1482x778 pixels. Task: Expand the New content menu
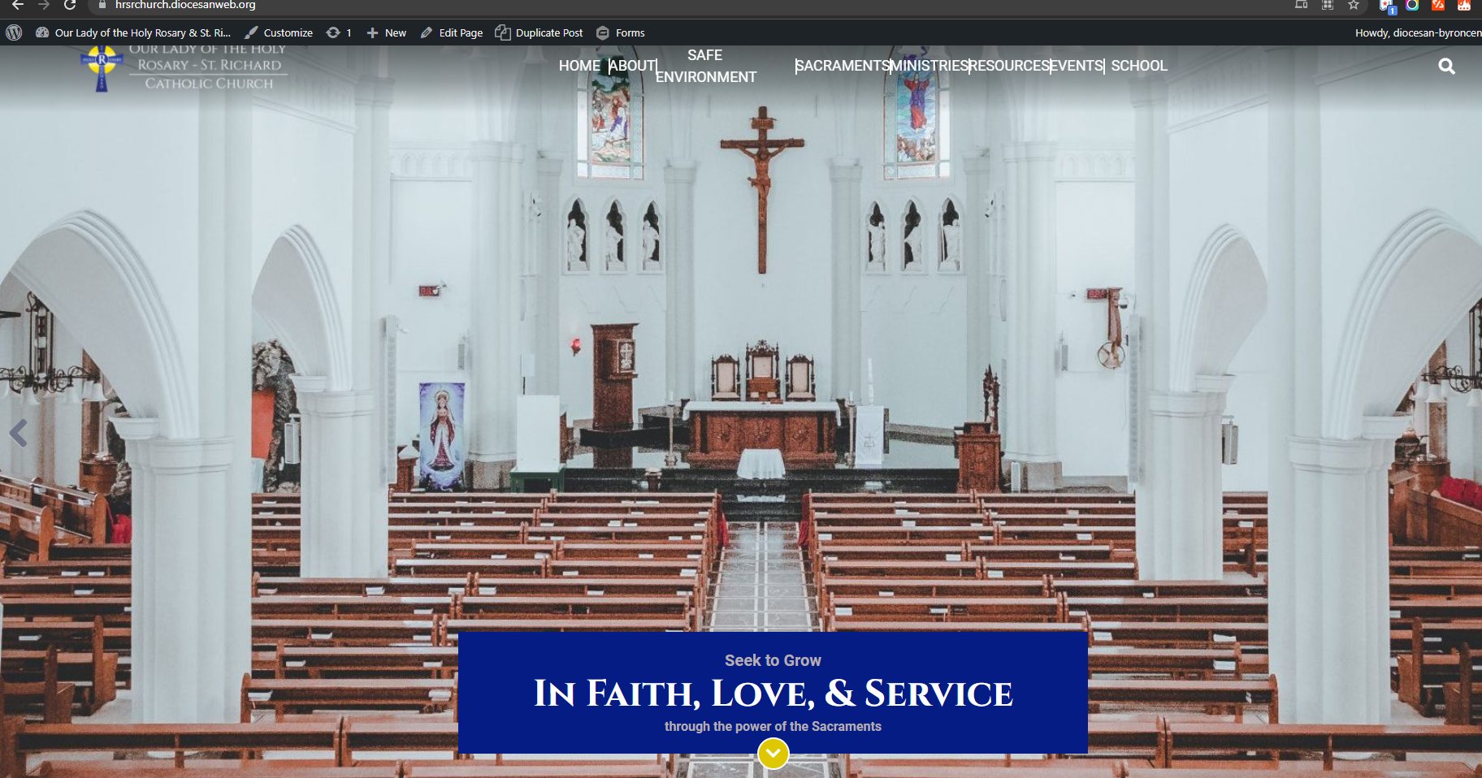(x=387, y=32)
